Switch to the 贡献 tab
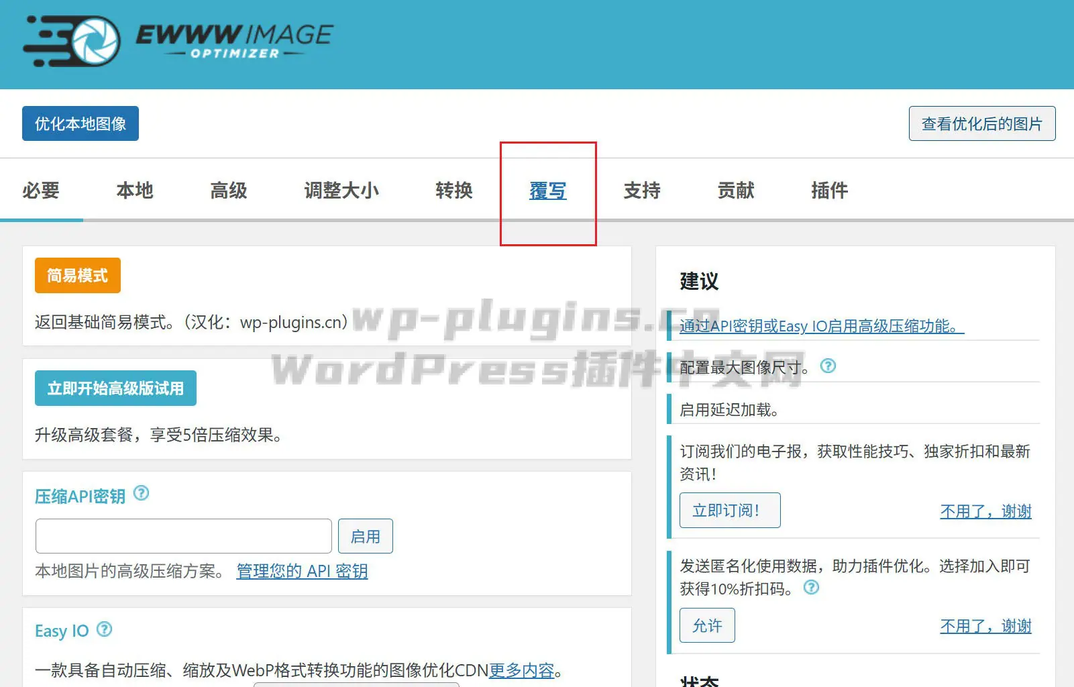The height and width of the screenshot is (687, 1074). pos(735,191)
